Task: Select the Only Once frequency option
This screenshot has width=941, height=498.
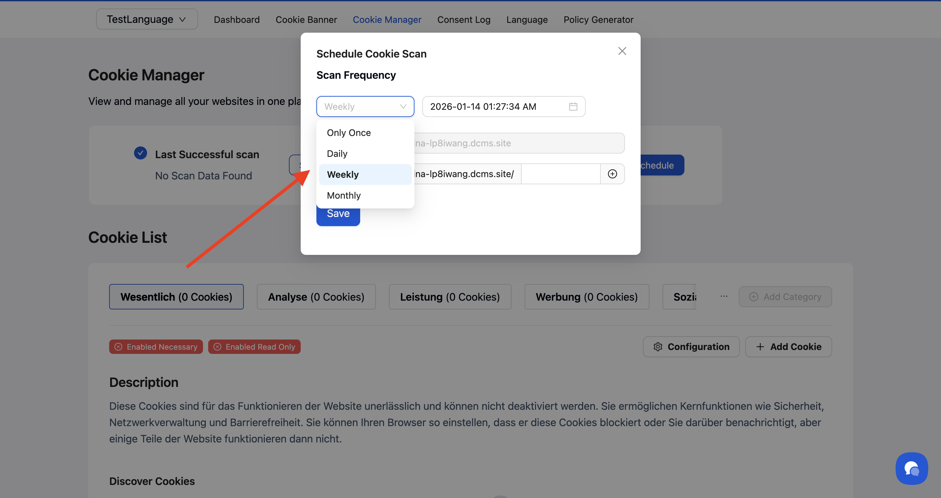Action: (x=348, y=133)
